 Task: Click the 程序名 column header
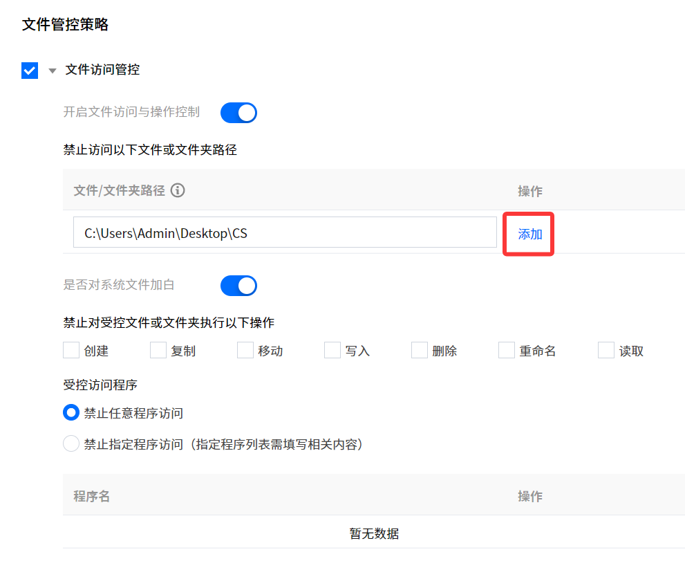92,496
